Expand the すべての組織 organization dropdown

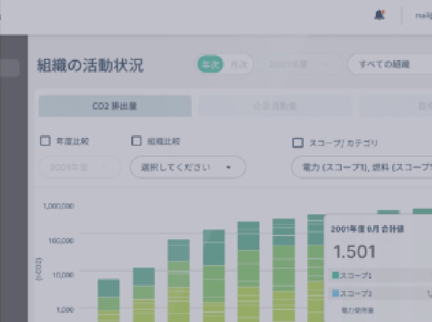(x=390, y=64)
